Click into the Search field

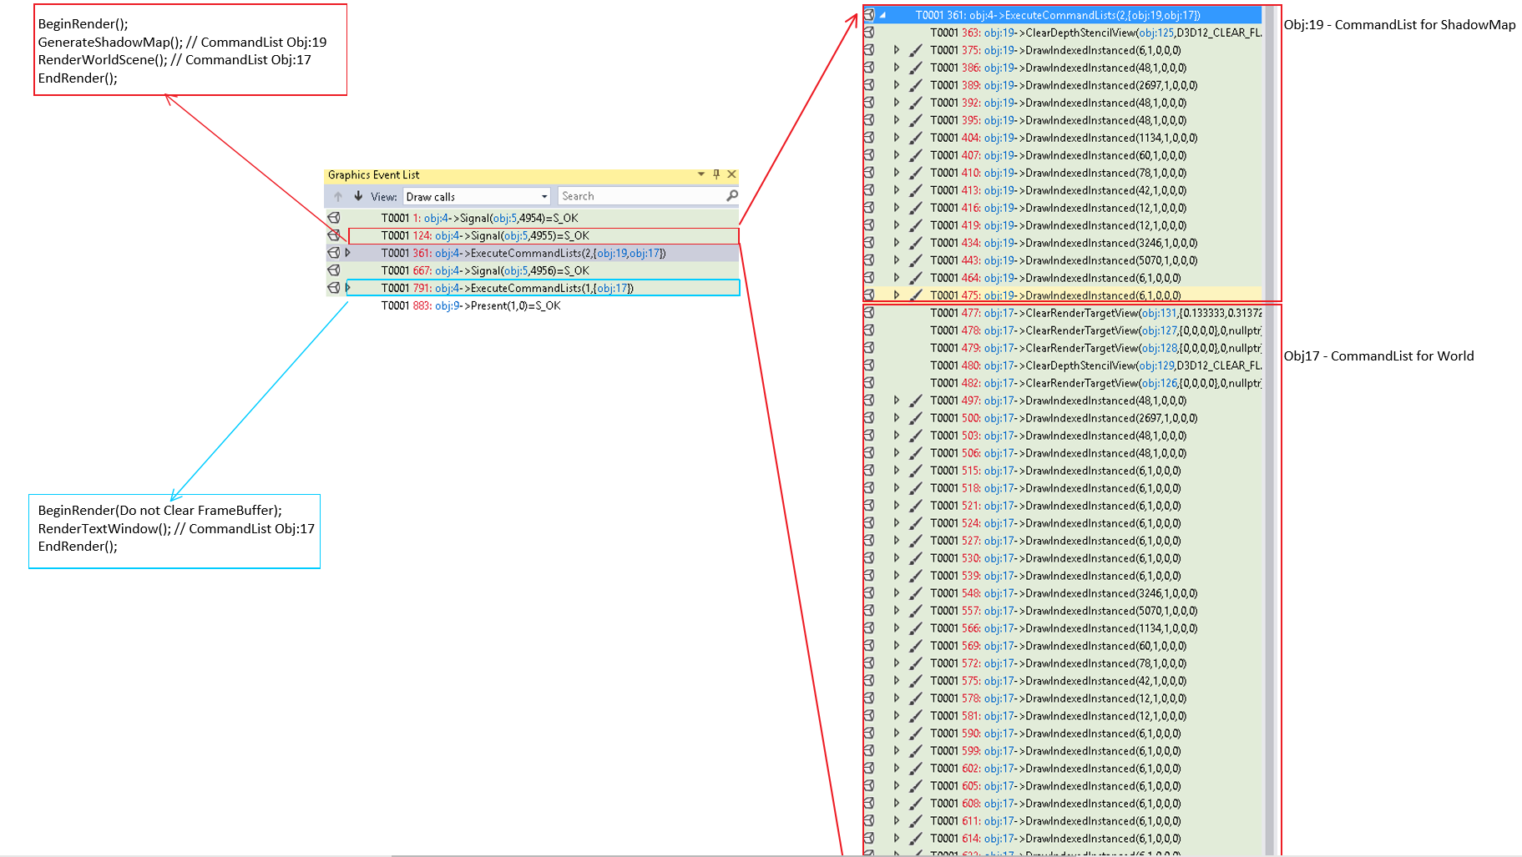[640, 196]
